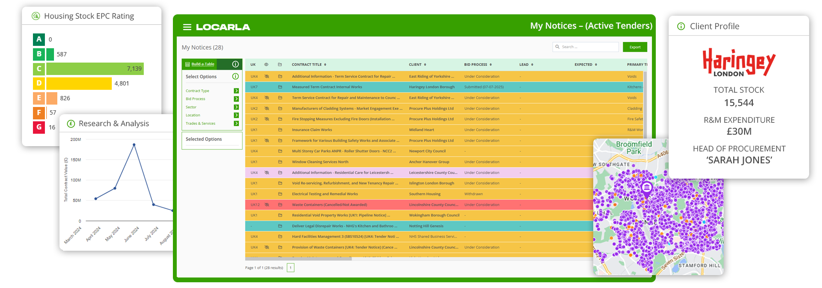Click the June 2024 peak chart point
The width and height of the screenshot is (822, 288).
pos(134,144)
